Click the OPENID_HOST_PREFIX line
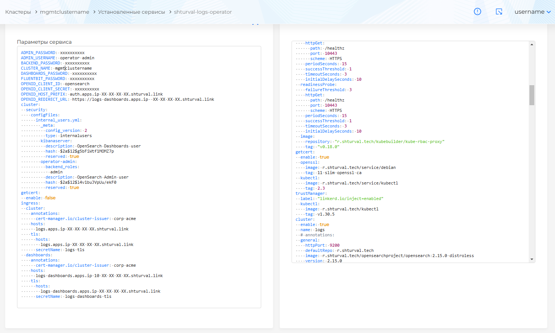 pos(92,94)
